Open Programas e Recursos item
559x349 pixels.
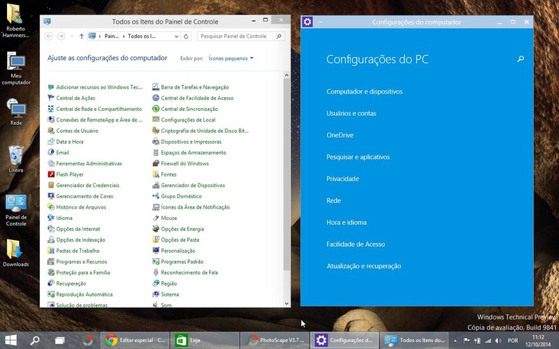pyautogui.click(x=81, y=262)
